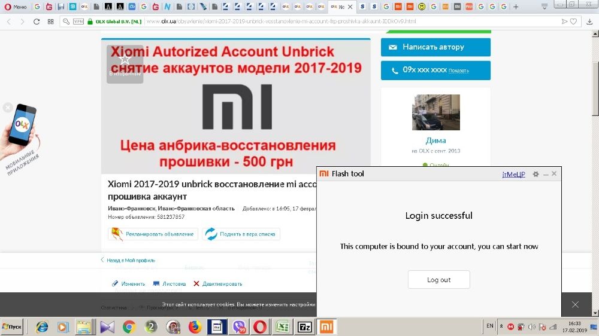The width and height of the screenshot is (599, 336).
Task: Open seller Дима profile link
Action: click(436, 140)
